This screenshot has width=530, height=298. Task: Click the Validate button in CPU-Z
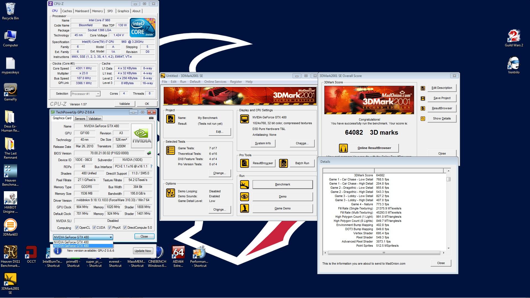click(125, 104)
